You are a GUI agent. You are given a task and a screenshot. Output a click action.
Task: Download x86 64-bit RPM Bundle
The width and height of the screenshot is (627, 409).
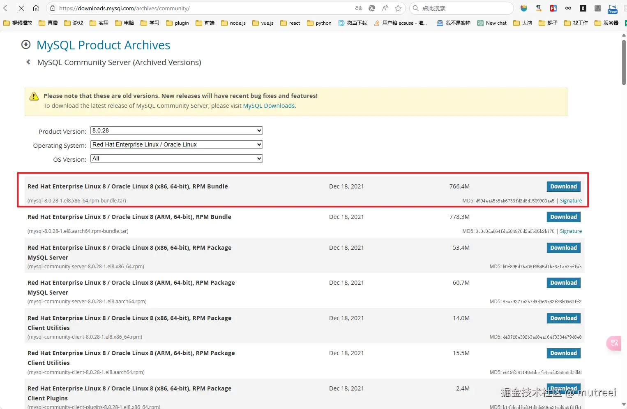click(x=563, y=186)
